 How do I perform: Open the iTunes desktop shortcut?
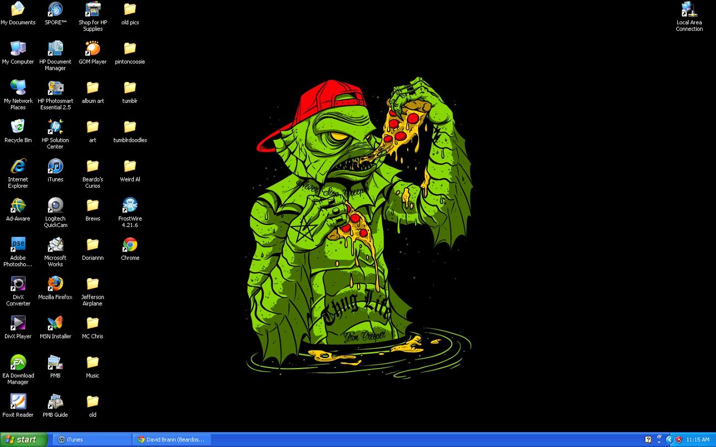tap(55, 167)
